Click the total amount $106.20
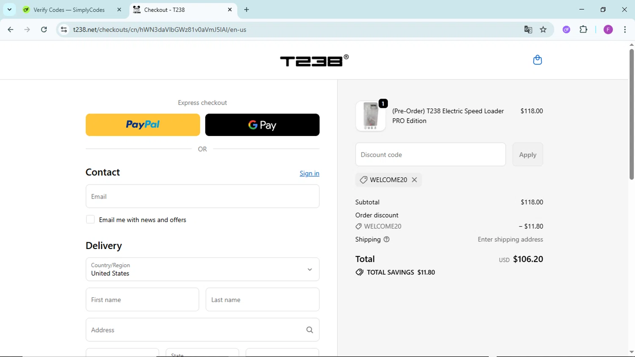This screenshot has width=635, height=357. coord(528,259)
